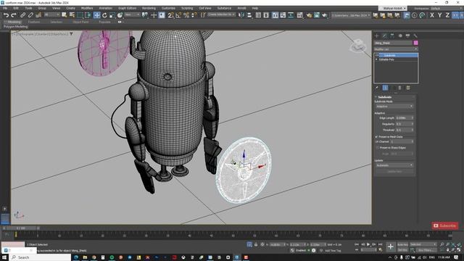
Task: Activate Bind to Space Warp tool
Action: [x=38, y=15]
